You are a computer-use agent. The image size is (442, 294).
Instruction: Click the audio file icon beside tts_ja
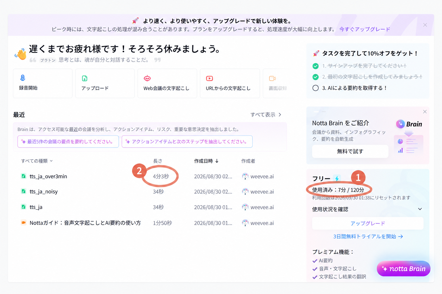click(x=24, y=207)
